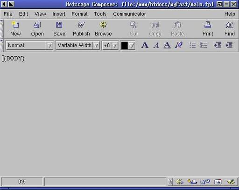Click the Publish toolbar icon
The image size is (239, 190).
pyautogui.click(x=81, y=25)
